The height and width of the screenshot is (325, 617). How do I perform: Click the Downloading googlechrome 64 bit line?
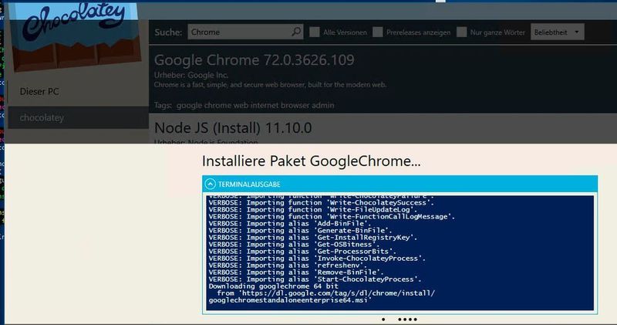tap(274, 286)
